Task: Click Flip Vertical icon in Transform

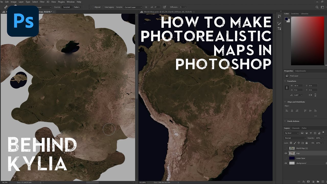Action: [x=315, y=95]
